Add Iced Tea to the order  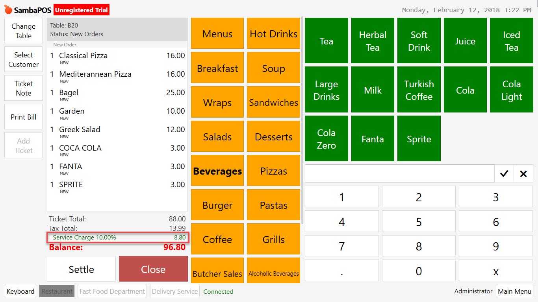click(x=511, y=41)
